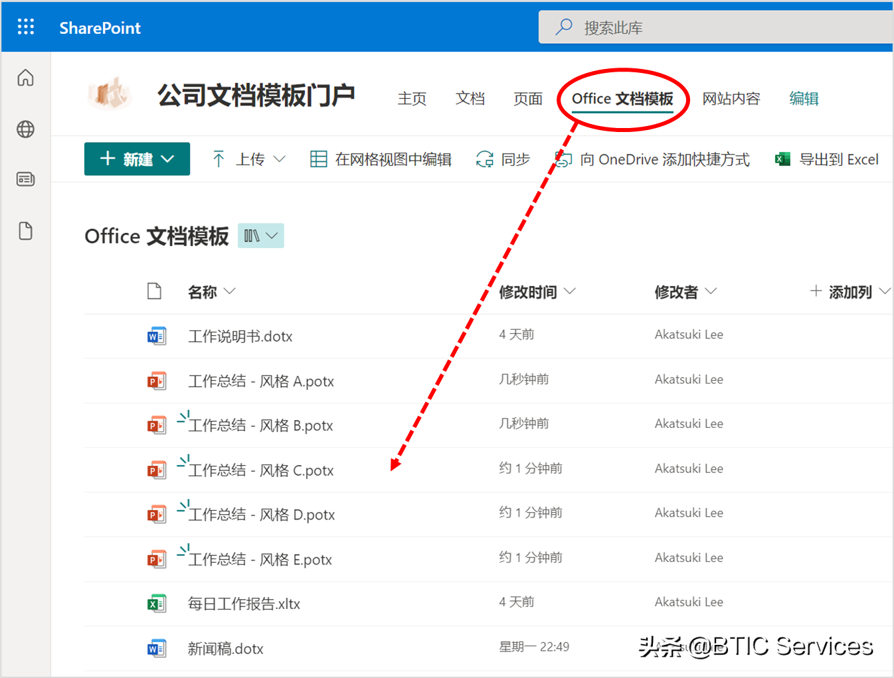Open file 工作总结 - 风格 B.potx

coord(260,425)
